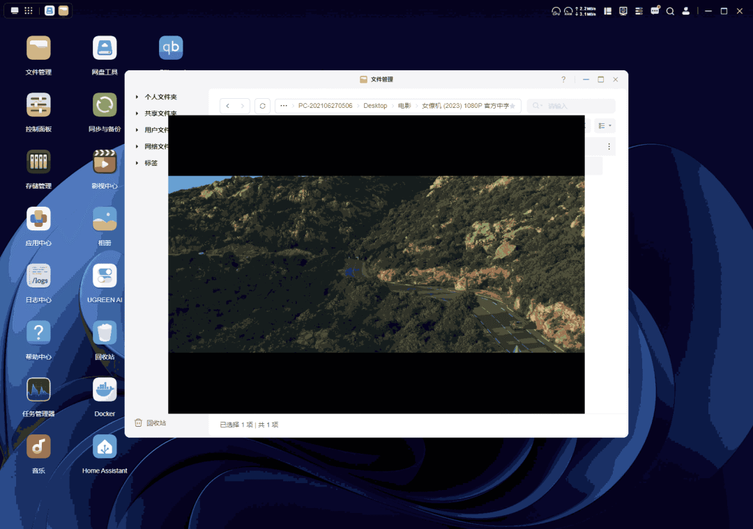Open the network speed indicator in top bar

586,11
